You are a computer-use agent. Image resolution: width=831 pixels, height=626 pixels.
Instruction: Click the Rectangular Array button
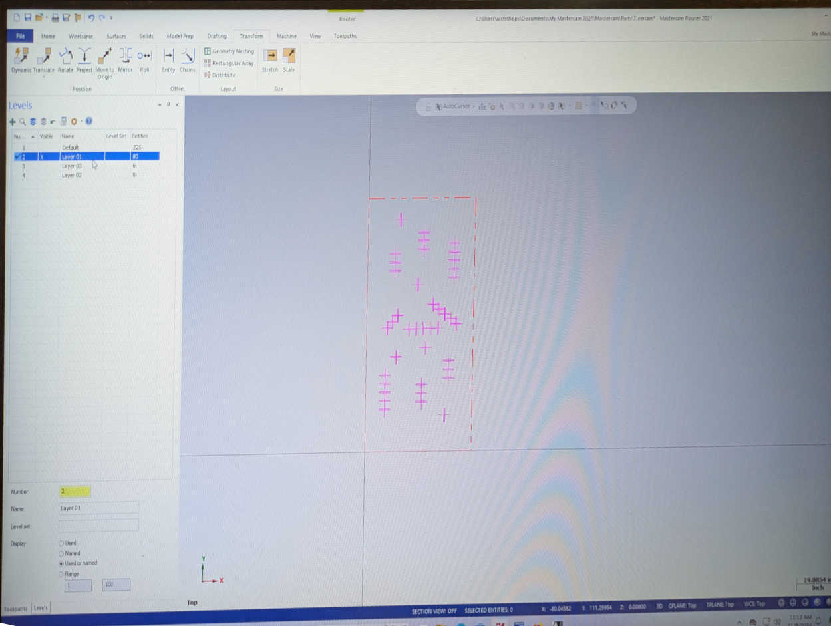[230, 63]
